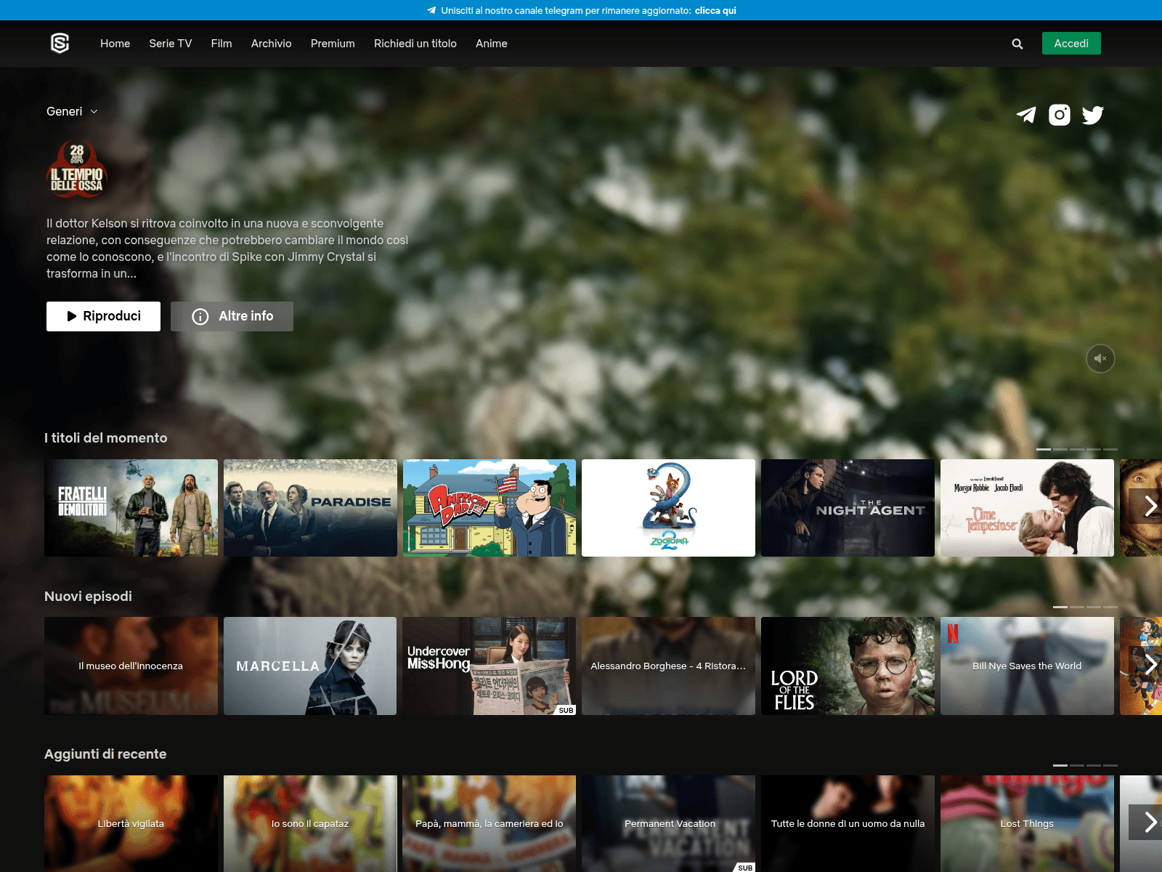Image resolution: width=1162 pixels, height=872 pixels.
Task: Open the Zootopia 2 thumbnail
Action: [x=668, y=508]
